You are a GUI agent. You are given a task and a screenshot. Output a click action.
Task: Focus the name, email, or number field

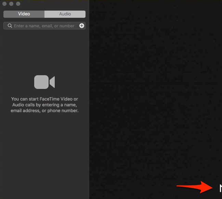coord(44,26)
